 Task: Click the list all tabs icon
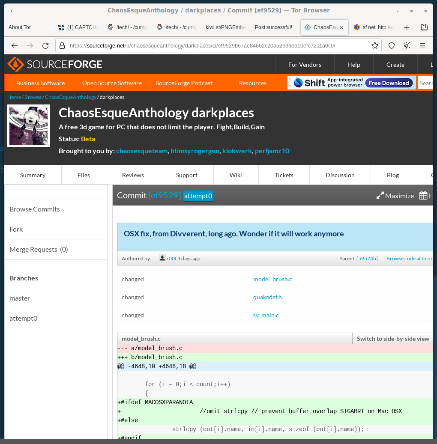coord(424,27)
